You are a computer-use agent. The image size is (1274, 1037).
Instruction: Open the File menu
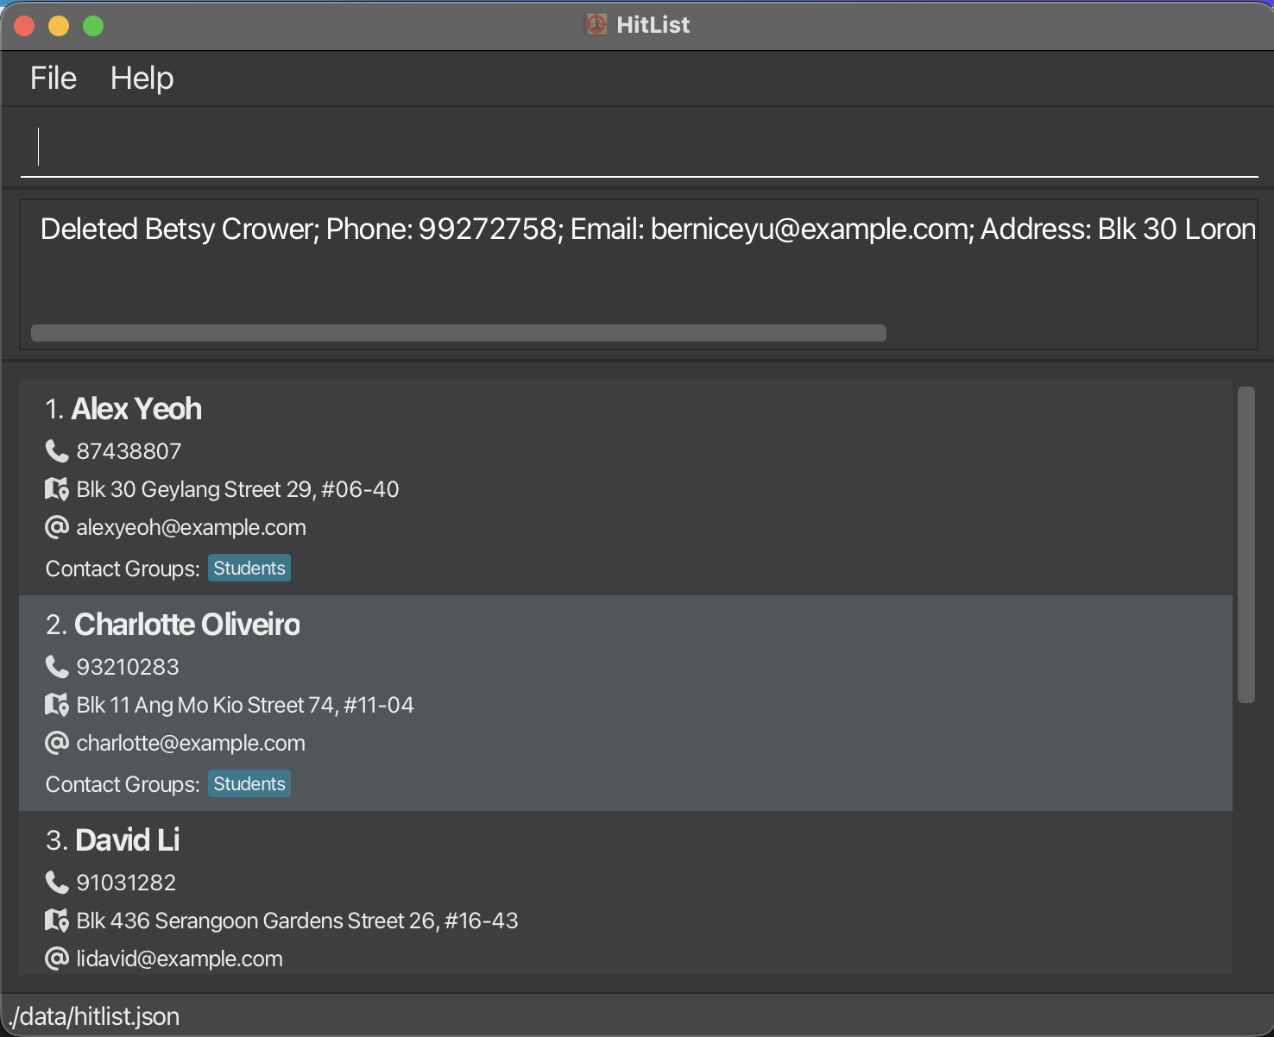click(53, 78)
